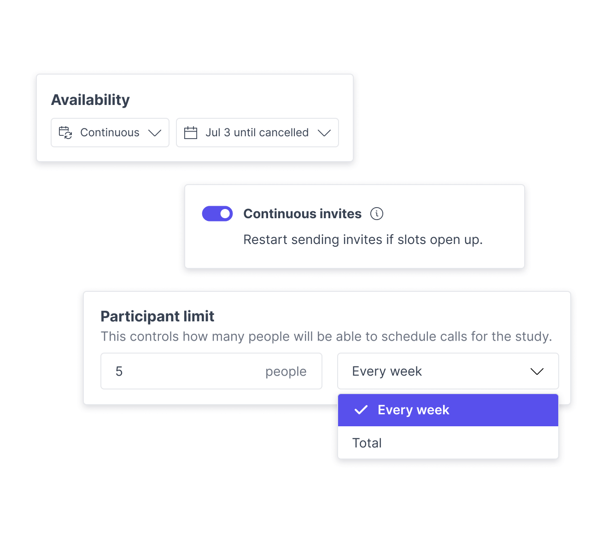Open the Every week frequency dropdown
The image size is (608, 534).
(448, 371)
